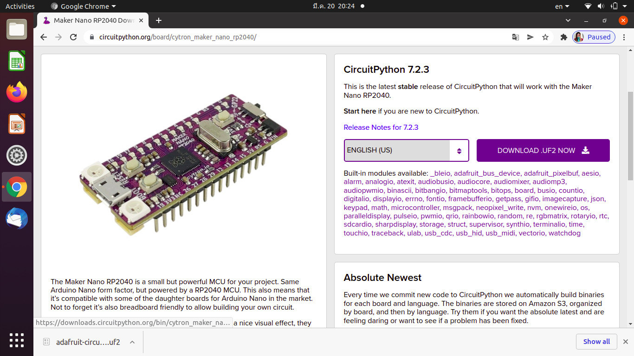This screenshot has height=356, width=634.
Task: Translate this page icon
Action: [515, 37]
